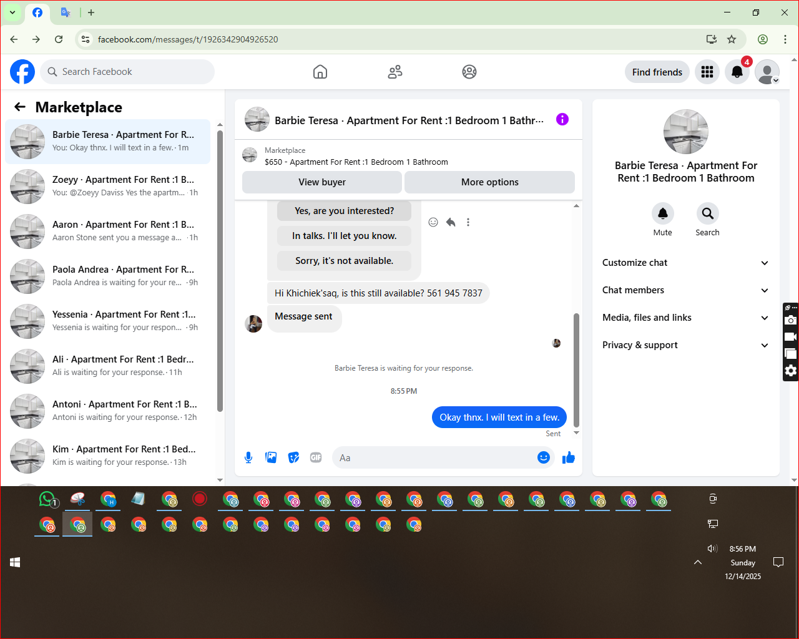This screenshot has width=799, height=639.
Task: Click the Marketplace back arrow
Action: tap(20, 107)
